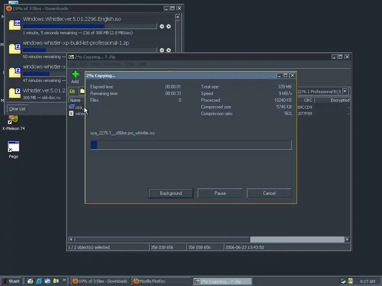Screen dimensions: 382x286
Task: Click the '00:00:33' remaining time value
Action: coord(173,93)
